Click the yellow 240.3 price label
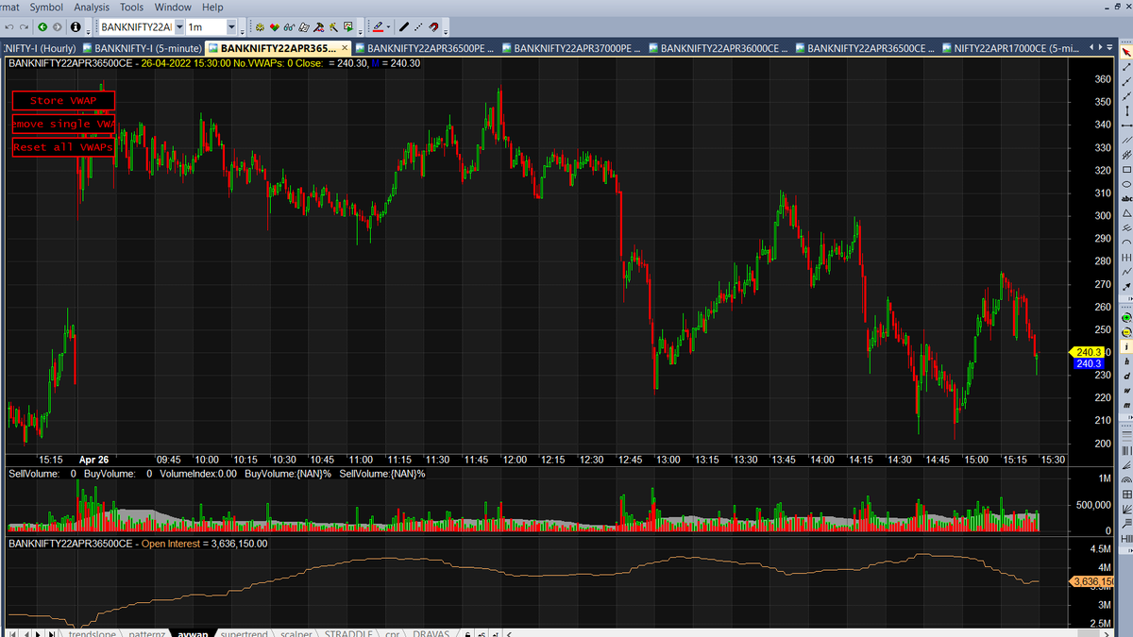 tap(1089, 352)
